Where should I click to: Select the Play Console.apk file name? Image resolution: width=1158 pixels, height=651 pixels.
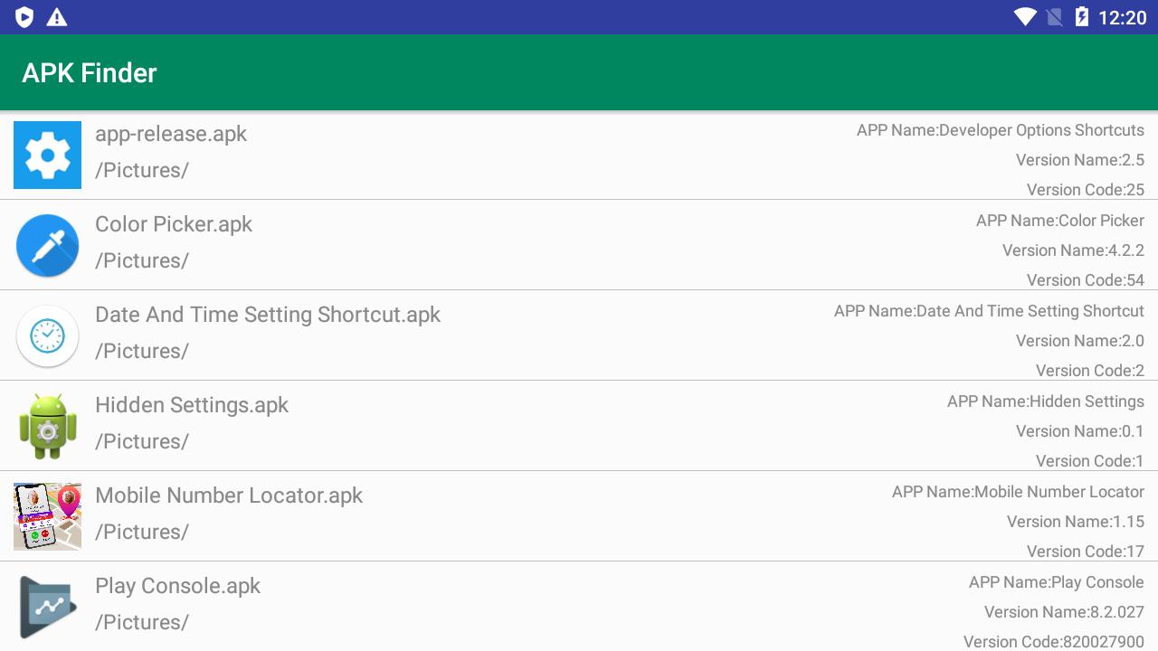(x=177, y=586)
